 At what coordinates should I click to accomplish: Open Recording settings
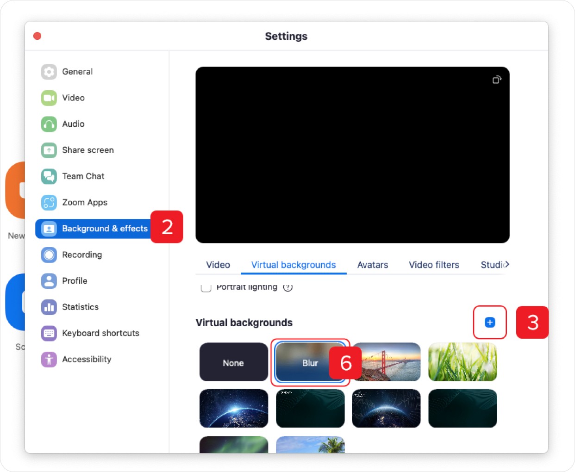[x=71, y=255]
